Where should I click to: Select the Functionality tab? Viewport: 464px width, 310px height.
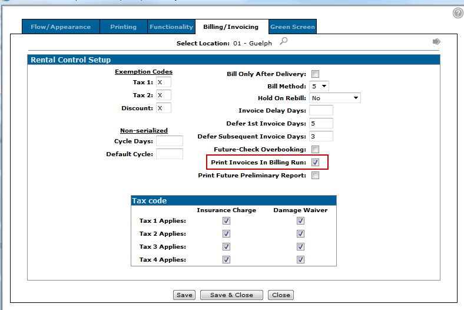(171, 27)
